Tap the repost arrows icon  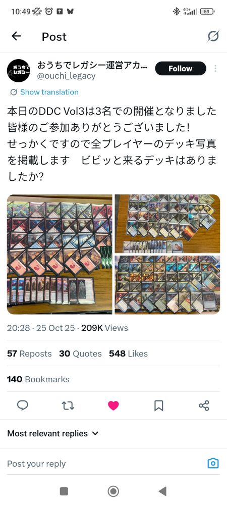coord(68,406)
